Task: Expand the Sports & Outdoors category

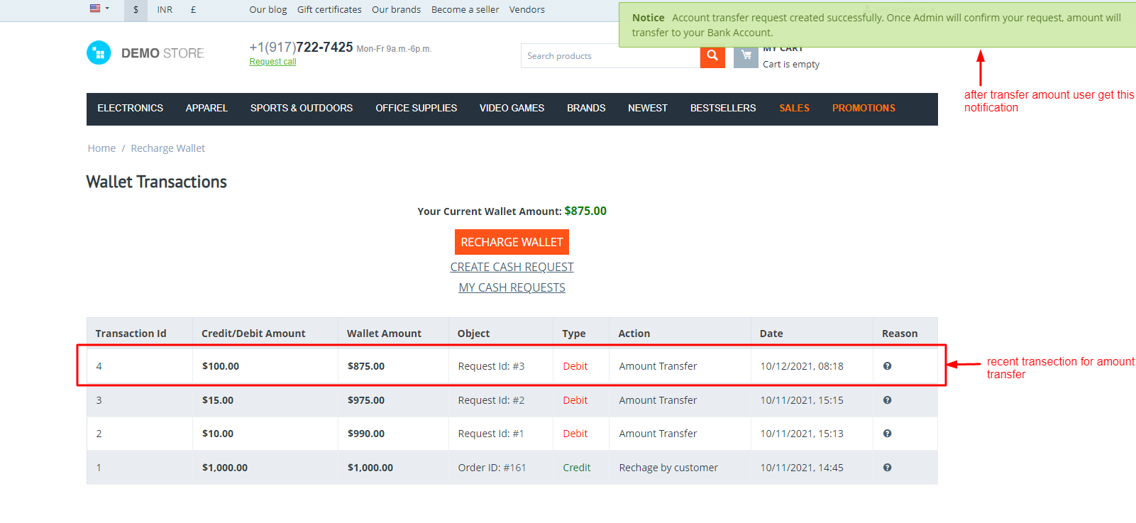Action: [x=301, y=109]
